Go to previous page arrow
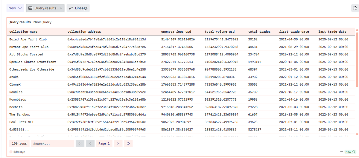 click(x=90, y=144)
